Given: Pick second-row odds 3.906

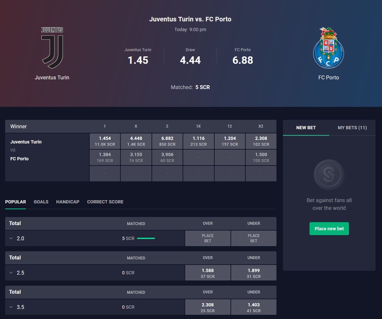Looking at the screenshot, I should (168, 157).
